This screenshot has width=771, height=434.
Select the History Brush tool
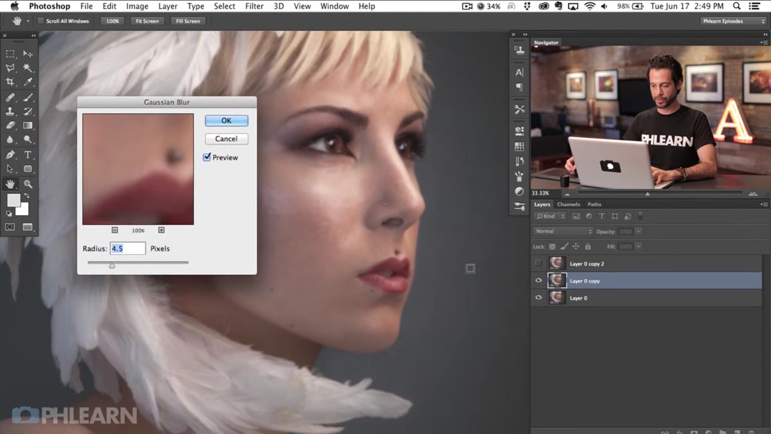(x=28, y=112)
